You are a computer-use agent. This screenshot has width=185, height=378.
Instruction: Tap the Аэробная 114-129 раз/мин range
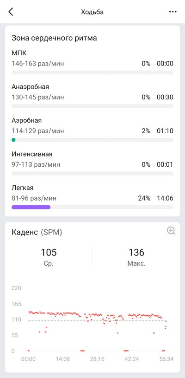click(x=38, y=131)
